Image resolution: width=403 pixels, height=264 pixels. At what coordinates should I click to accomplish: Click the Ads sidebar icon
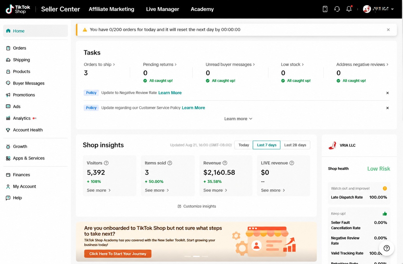8,106
